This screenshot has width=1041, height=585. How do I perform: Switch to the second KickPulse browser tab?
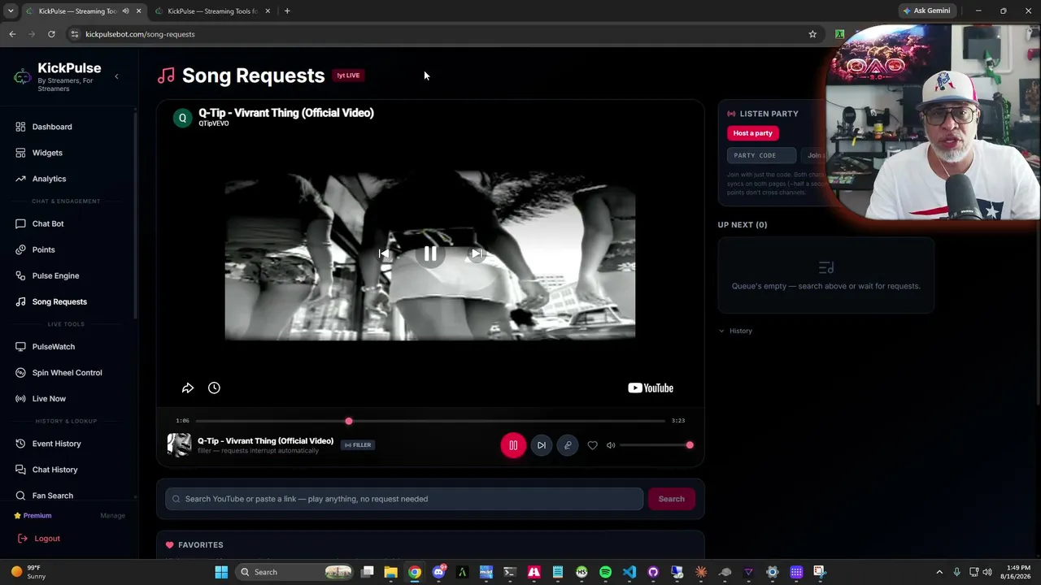213,11
